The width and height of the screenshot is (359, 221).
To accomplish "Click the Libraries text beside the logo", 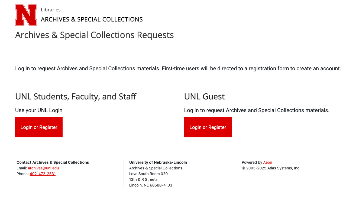I will [51, 10].
